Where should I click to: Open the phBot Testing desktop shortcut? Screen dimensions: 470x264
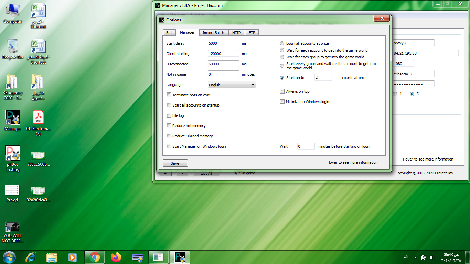coord(12,154)
